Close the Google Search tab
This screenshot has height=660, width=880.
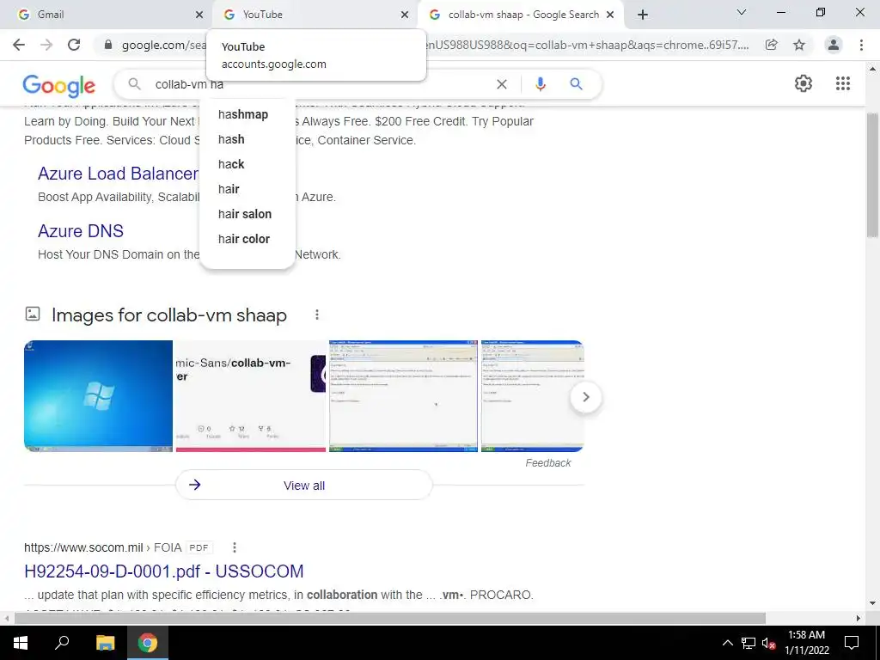coord(610,15)
